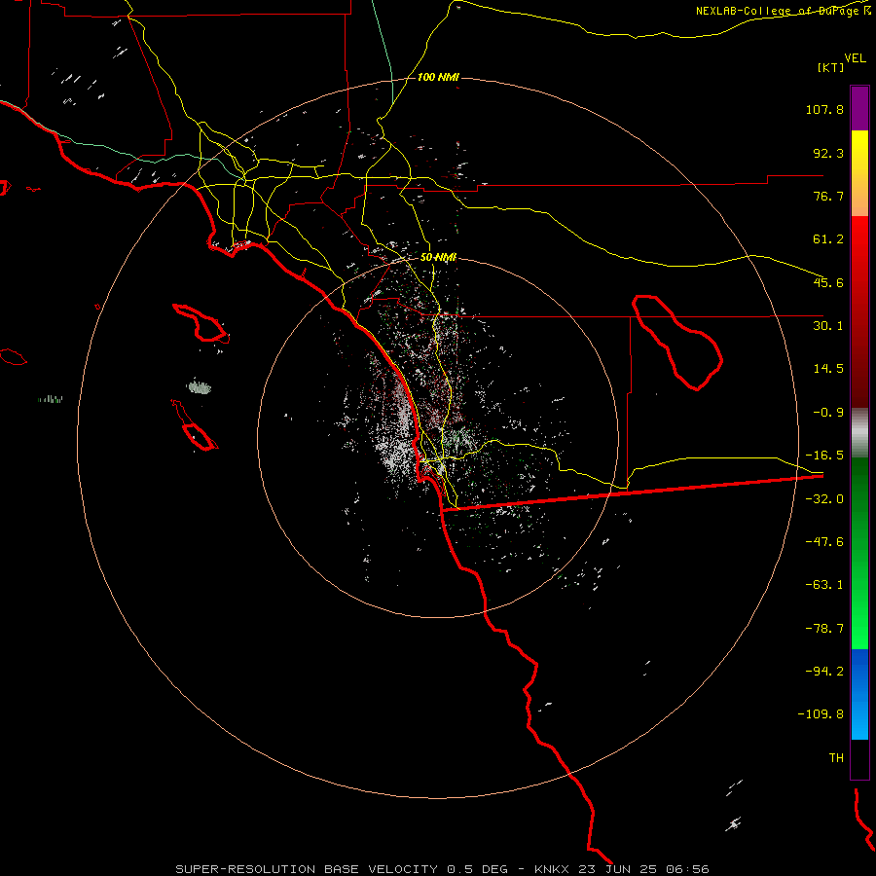
Task: Select the 92.3 knot scale value
Action: tap(828, 153)
